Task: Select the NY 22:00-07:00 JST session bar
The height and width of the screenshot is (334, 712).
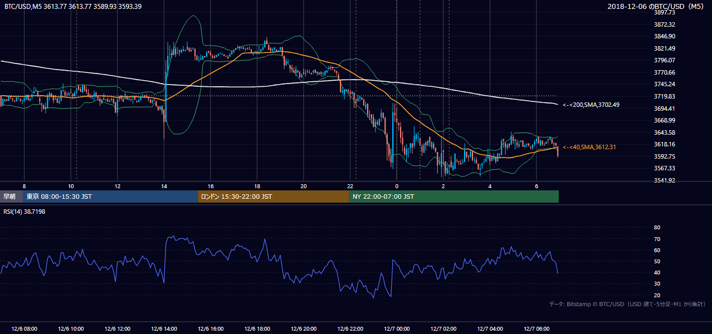Action: [x=454, y=197]
